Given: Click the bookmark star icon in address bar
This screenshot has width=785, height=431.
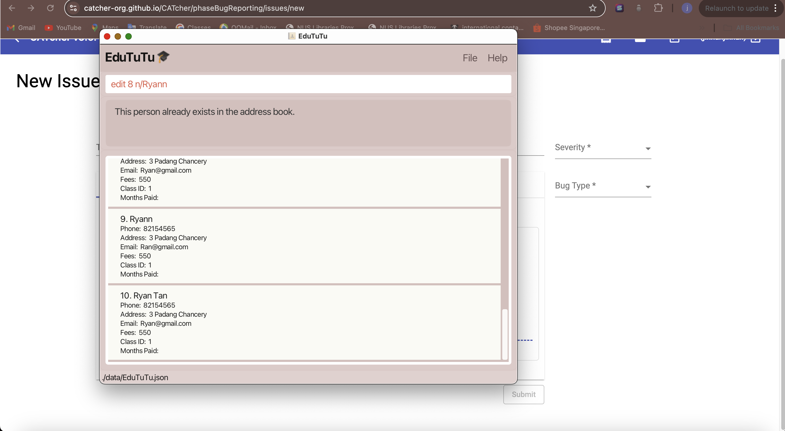Looking at the screenshot, I should (x=592, y=8).
